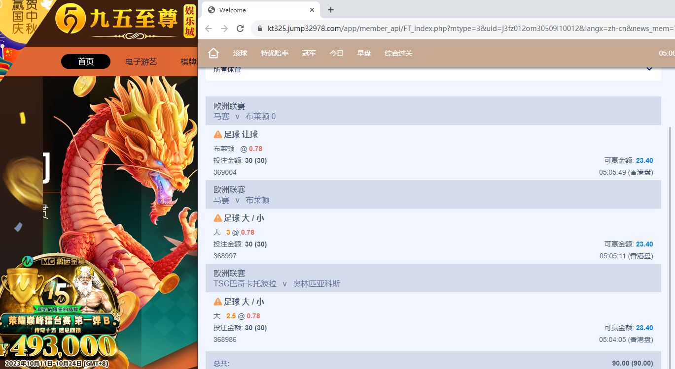The image size is (675, 369).
Task: Click warning icon on bet 368986
Action: 218,302
